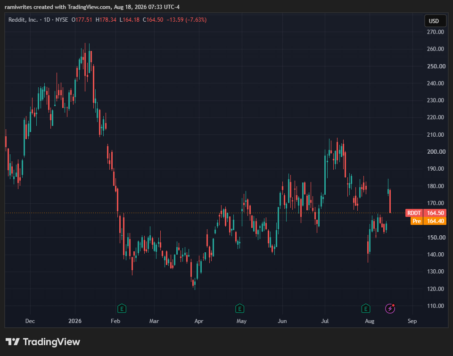Click the 190.00 price axis label
Image resolution: width=453 pixels, height=356 pixels.
pyautogui.click(x=436, y=169)
